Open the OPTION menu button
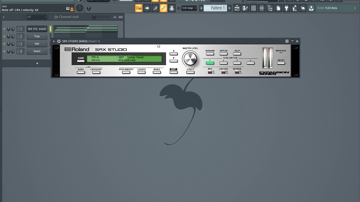Viewport: 360px width, 202px height. click(x=223, y=54)
